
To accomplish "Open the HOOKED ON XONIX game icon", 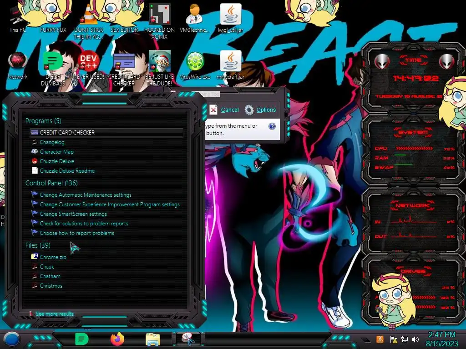I will pos(159,21).
